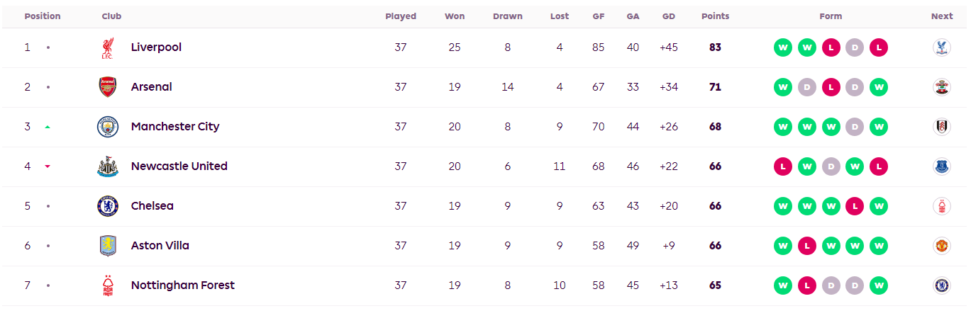This screenshot has height=311, width=971.
Task: Click Aston Villa's next opponent, Manchester United
Action: click(941, 246)
